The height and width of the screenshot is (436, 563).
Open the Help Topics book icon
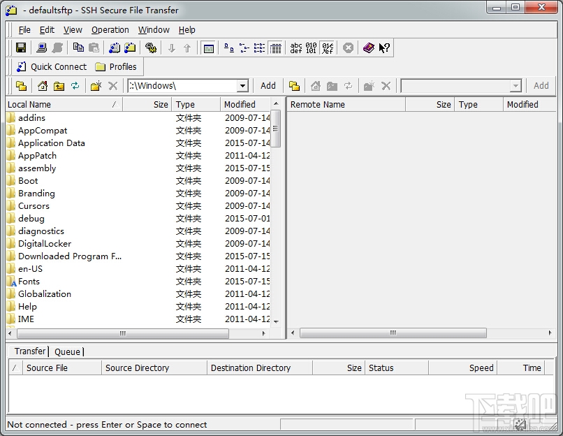(369, 48)
